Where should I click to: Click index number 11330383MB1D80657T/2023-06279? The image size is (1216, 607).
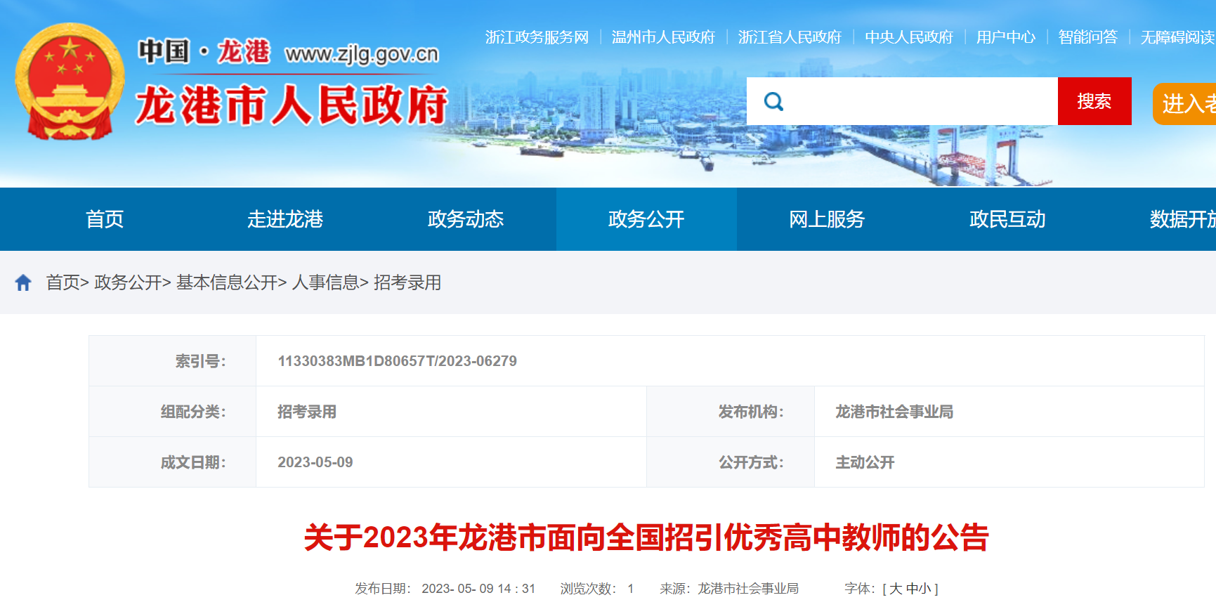coord(398,361)
